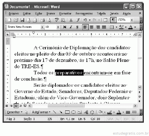Click the vertical scrollbar down arrow
149x136 pixels.
pyautogui.click(x=140, y=87)
